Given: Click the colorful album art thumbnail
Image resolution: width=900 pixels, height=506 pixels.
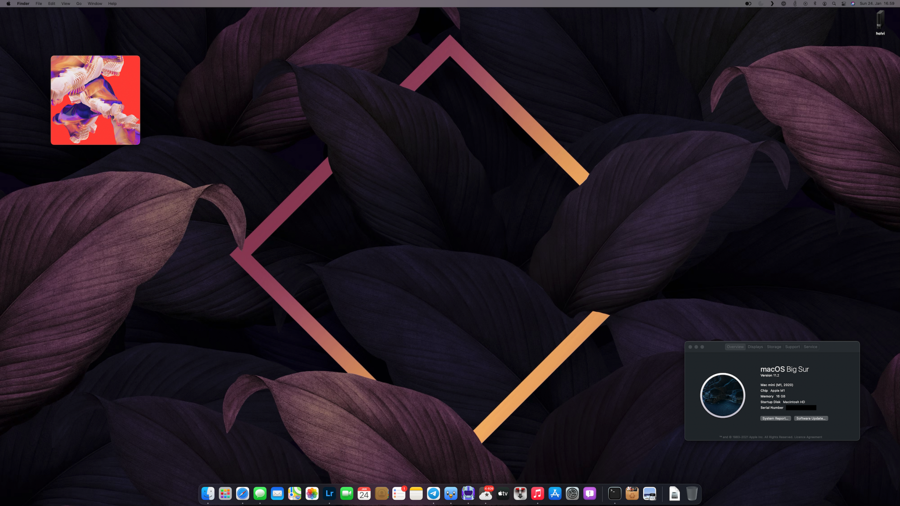Looking at the screenshot, I should tap(95, 100).
